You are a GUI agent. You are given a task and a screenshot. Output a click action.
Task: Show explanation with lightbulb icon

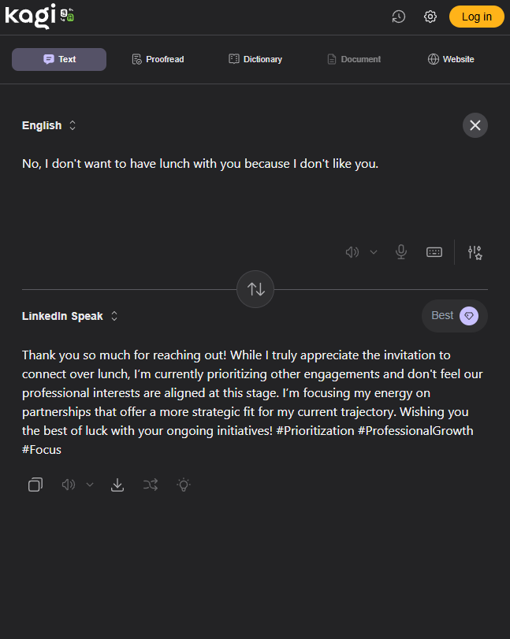pyautogui.click(x=184, y=485)
